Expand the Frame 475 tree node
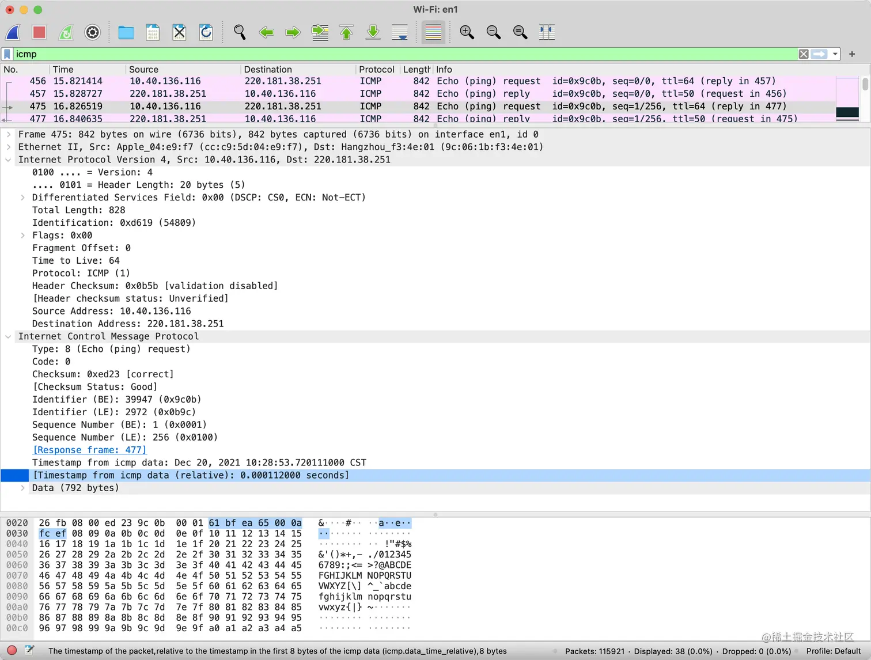The image size is (871, 660). click(x=9, y=134)
